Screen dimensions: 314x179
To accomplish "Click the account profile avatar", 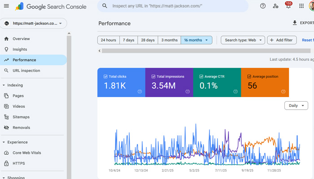I will pyautogui.click(x=312, y=6).
